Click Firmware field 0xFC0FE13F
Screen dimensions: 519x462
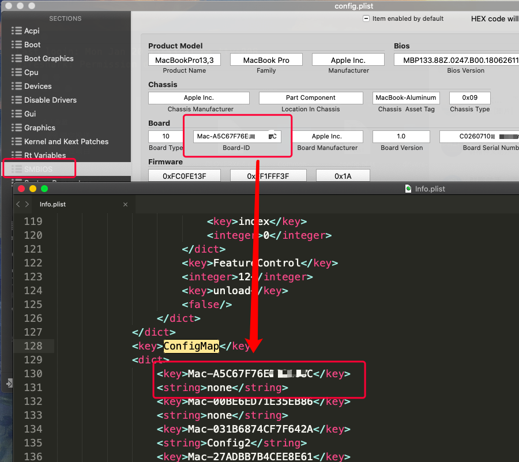pos(185,176)
